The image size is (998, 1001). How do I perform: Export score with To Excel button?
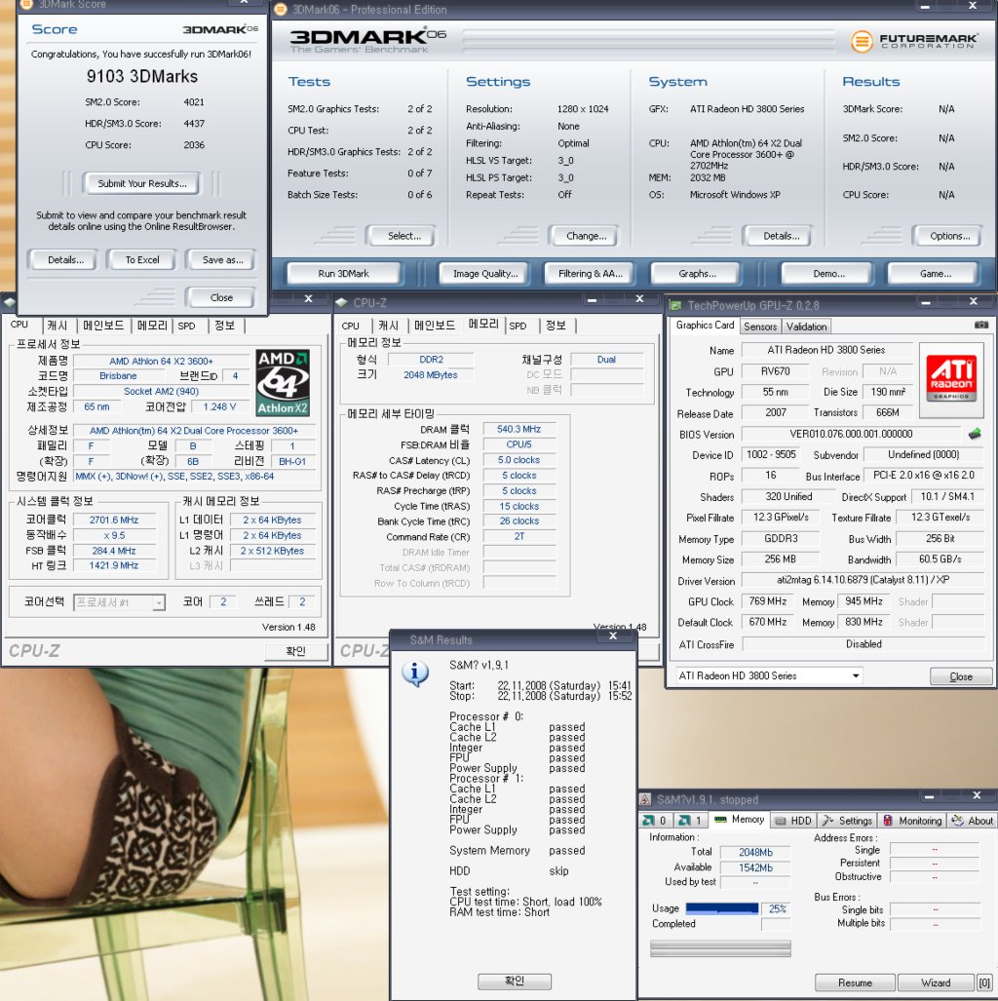click(x=141, y=260)
